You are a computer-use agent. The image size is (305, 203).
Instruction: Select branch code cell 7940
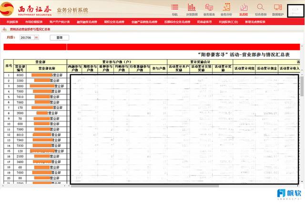tap(20, 140)
